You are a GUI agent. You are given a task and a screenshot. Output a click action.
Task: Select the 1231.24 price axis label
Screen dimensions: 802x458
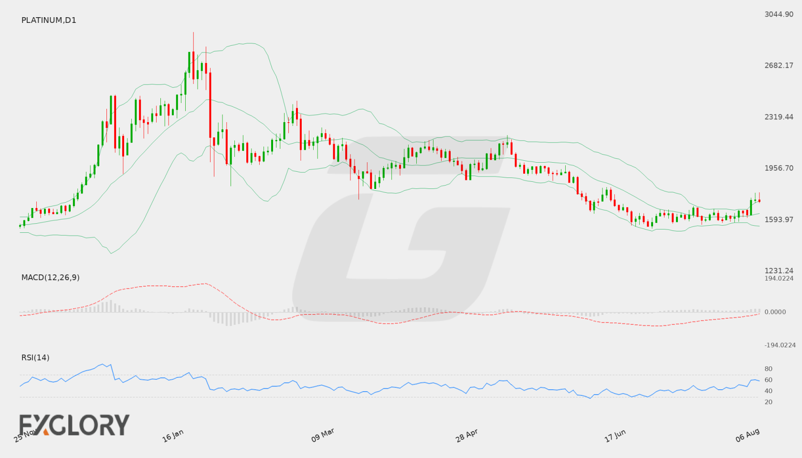779,271
